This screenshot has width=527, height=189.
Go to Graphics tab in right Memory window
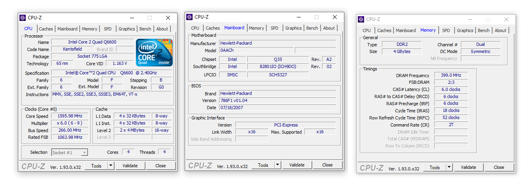[x=465, y=30]
